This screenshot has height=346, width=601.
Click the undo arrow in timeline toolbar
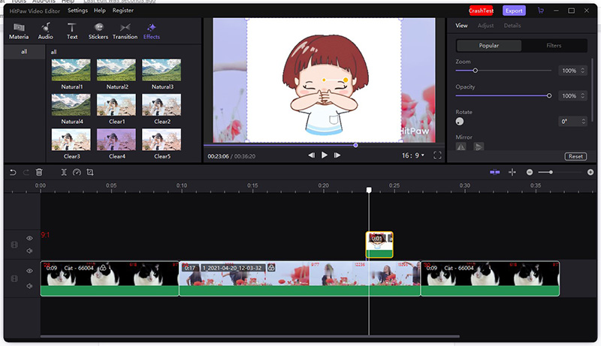click(x=12, y=172)
